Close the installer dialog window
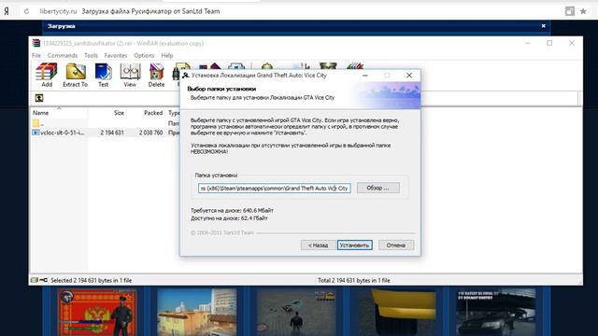 409,76
